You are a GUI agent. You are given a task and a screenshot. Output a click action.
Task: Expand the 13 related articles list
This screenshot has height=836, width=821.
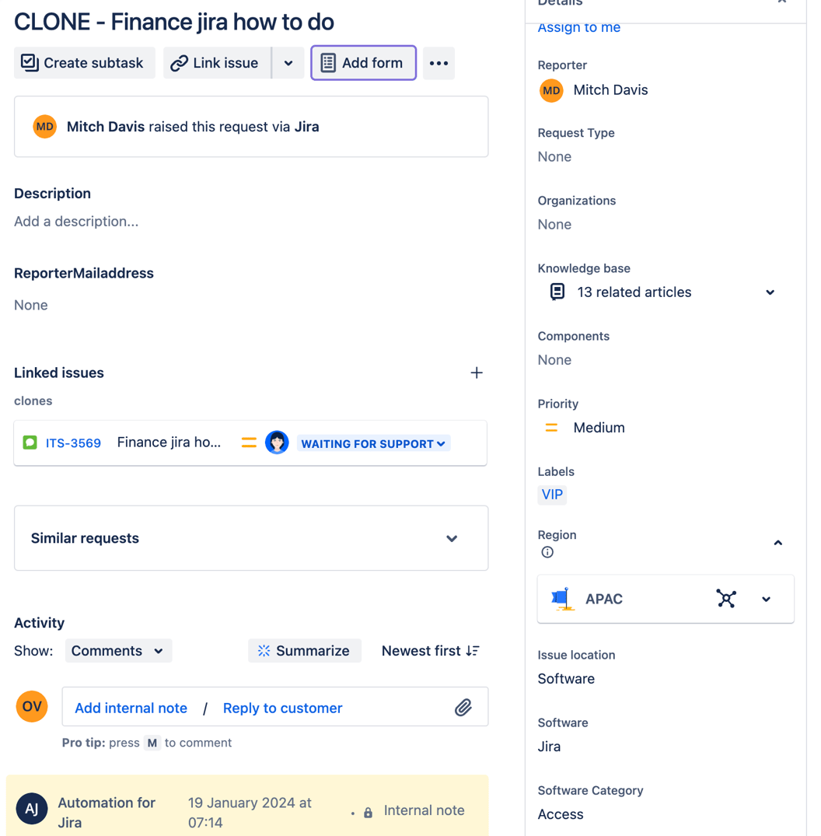click(770, 292)
